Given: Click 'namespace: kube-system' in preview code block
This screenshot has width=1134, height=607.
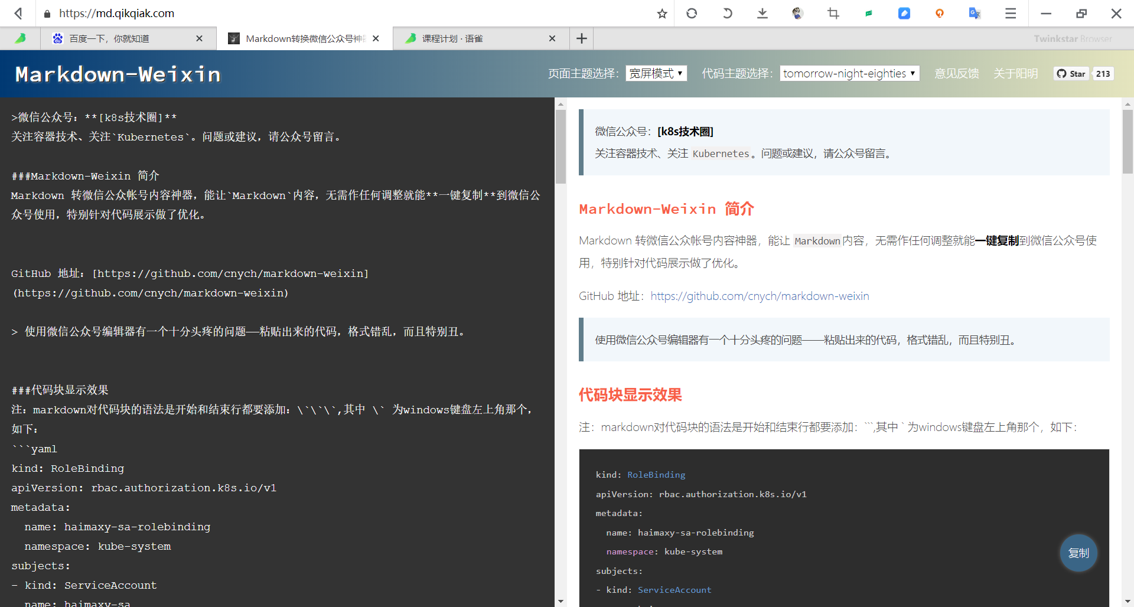Looking at the screenshot, I should pos(664,551).
